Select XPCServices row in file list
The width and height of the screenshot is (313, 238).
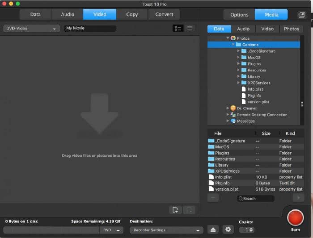(256, 171)
